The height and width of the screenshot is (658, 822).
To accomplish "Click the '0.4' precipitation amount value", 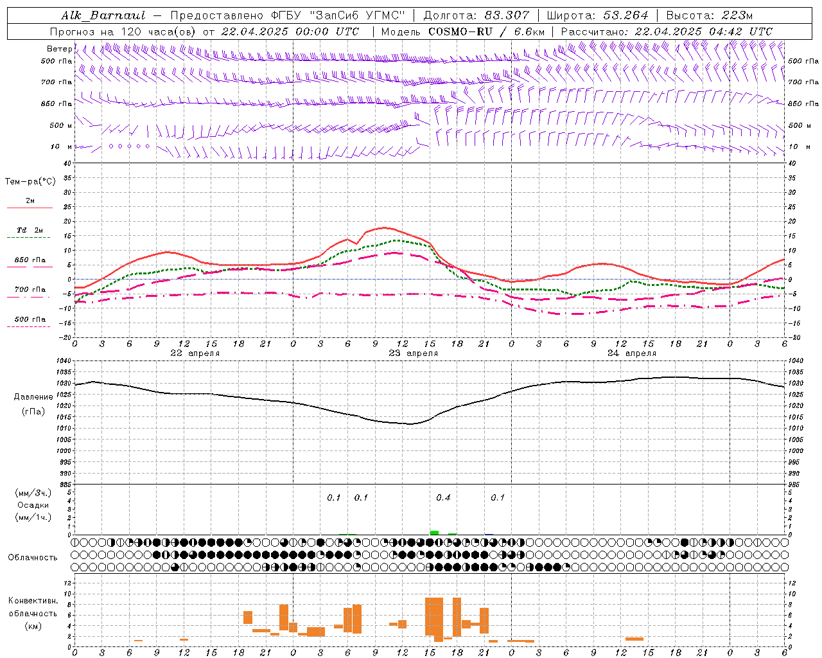I will tap(443, 497).
